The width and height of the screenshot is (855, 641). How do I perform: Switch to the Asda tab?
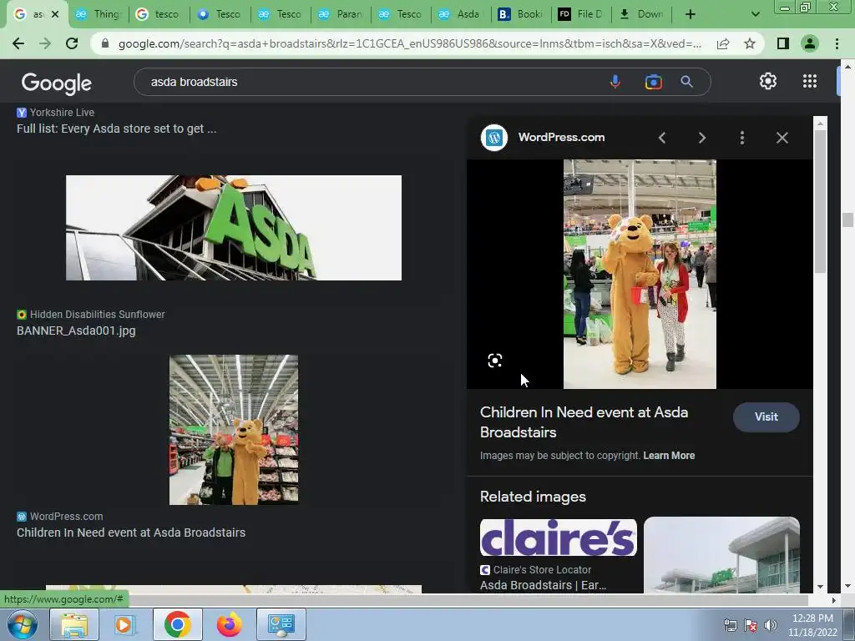coord(461,14)
